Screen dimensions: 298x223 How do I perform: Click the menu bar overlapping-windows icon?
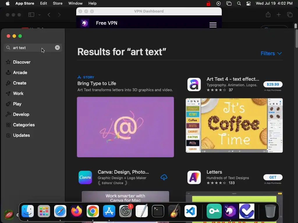229,3
